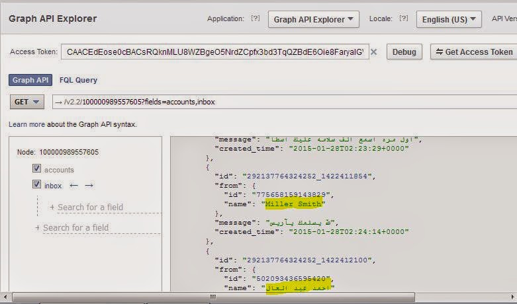Screen dimensions: 517x304
Task: Click the Get Access Token button
Action: pyautogui.click(x=474, y=52)
